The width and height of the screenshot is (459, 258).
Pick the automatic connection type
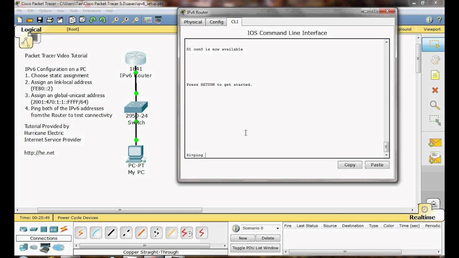coord(81,233)
